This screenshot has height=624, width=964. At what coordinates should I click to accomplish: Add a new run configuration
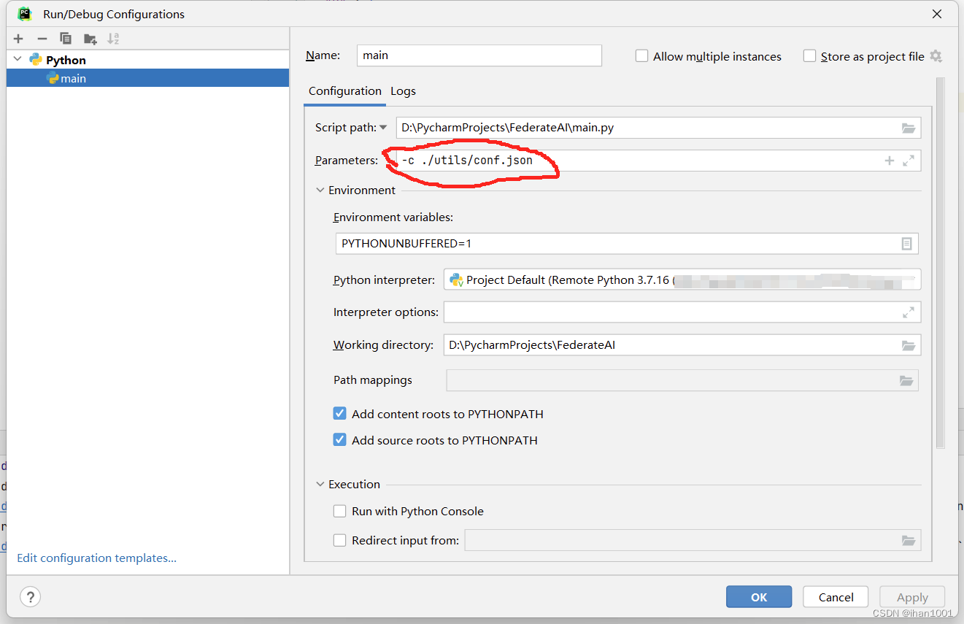[x=18, y=39]
